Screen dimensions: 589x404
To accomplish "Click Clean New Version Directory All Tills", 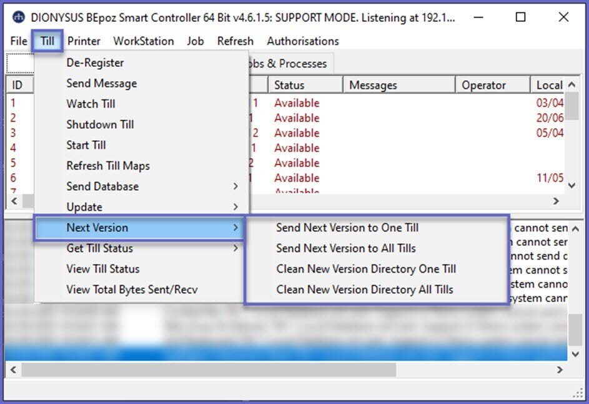I will click(365, 290).
